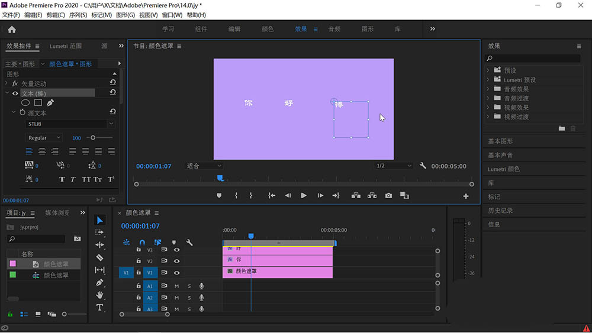This screenshot has width=592, height=333.
Task: Toggle lock on V2 track
Action: (x=139, y=261)
